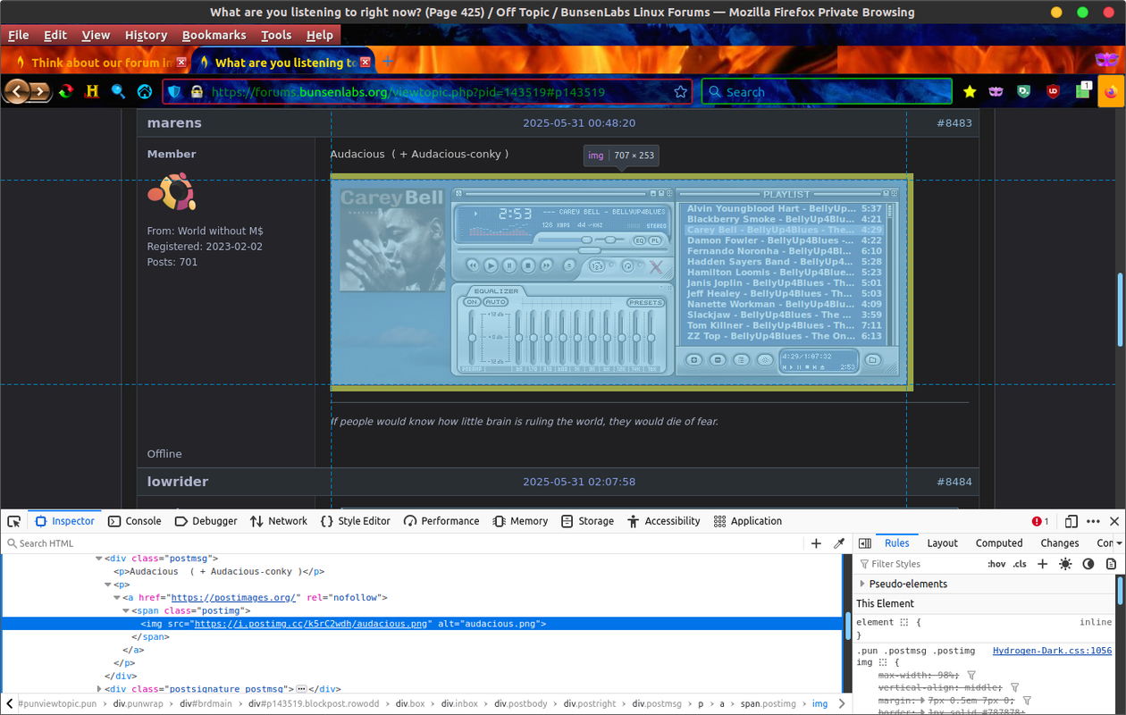Toggle the .cls classes panel

[x=1020, y=564]
